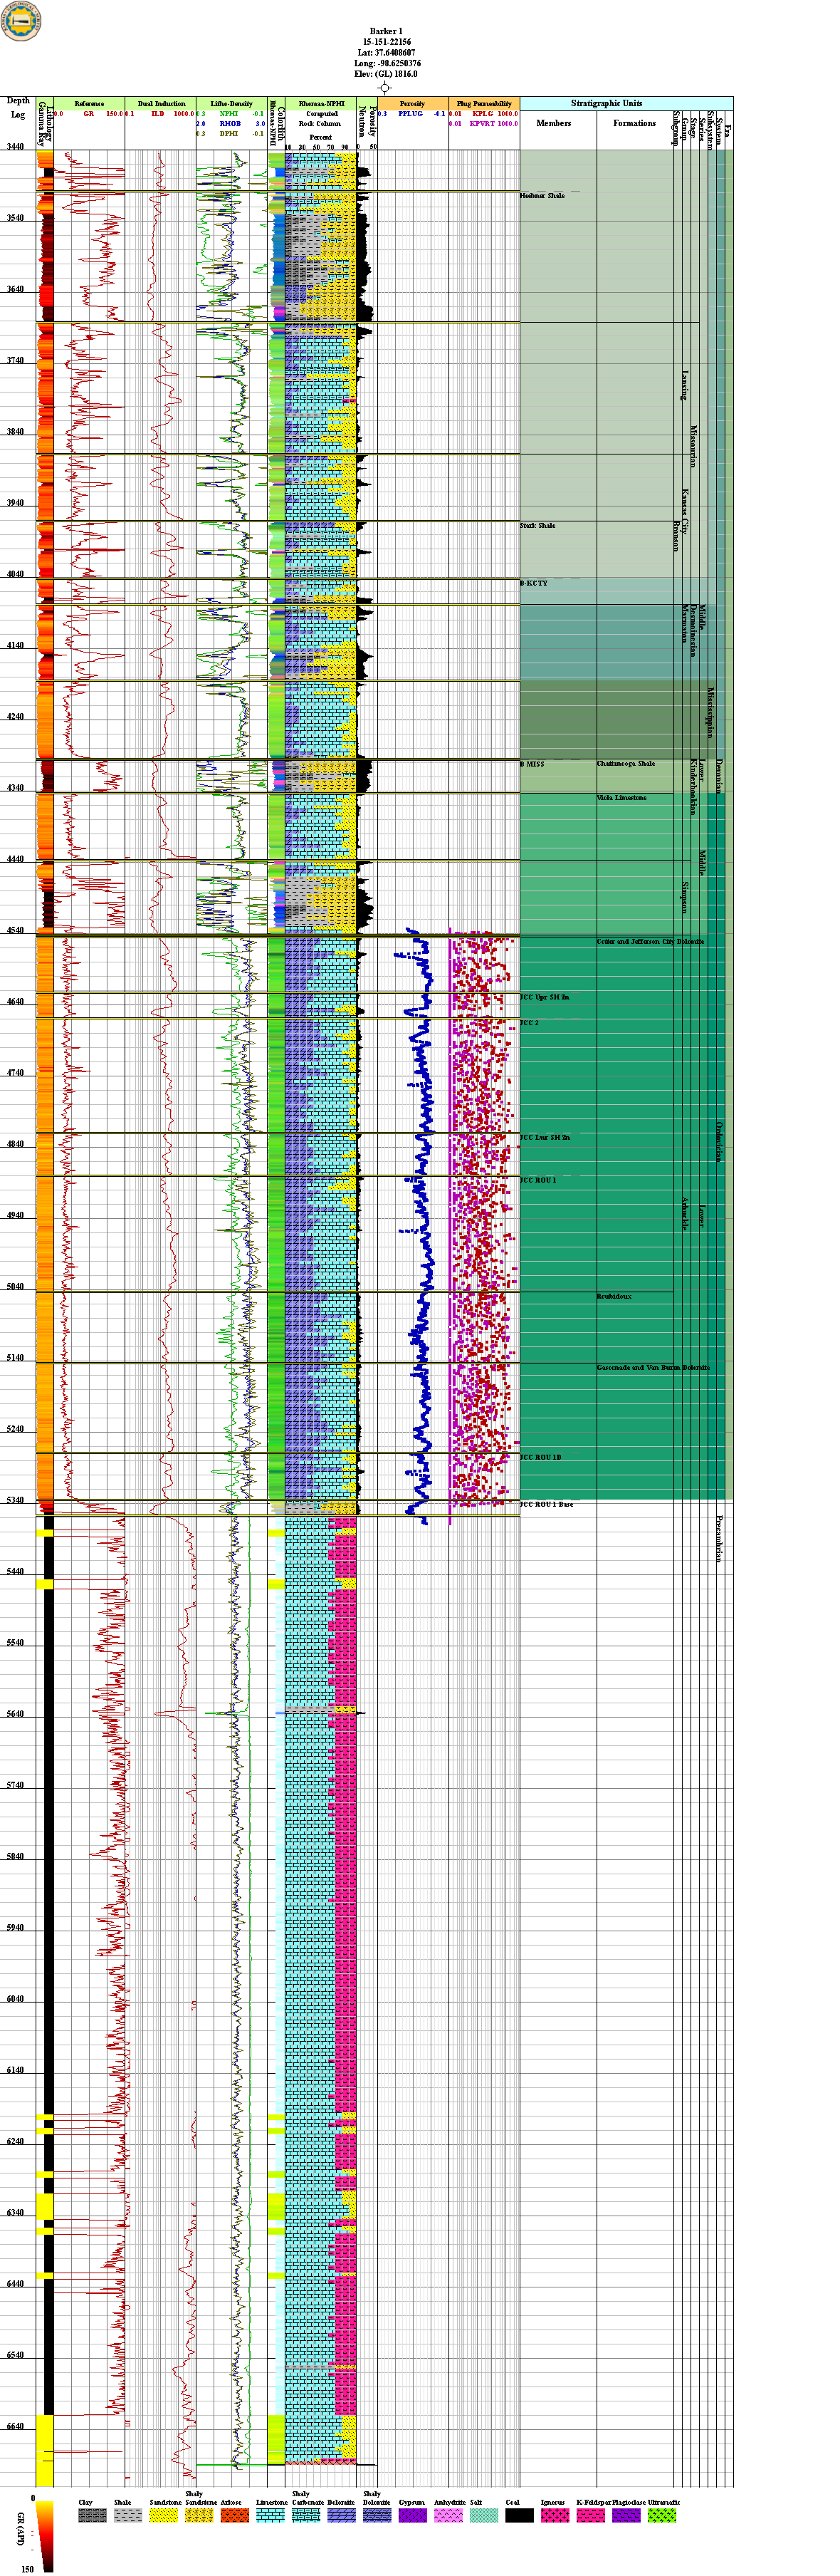
Task: Select the Stark Shale marker label
Action: pos(537,525)
